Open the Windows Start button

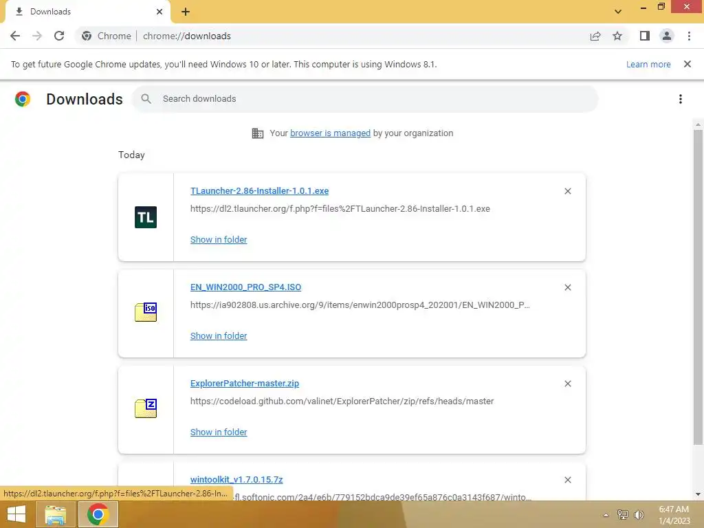tap(16, 514)
